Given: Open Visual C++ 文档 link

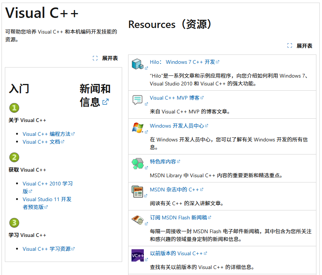Looking at the screenshot, I should point(43,142).
